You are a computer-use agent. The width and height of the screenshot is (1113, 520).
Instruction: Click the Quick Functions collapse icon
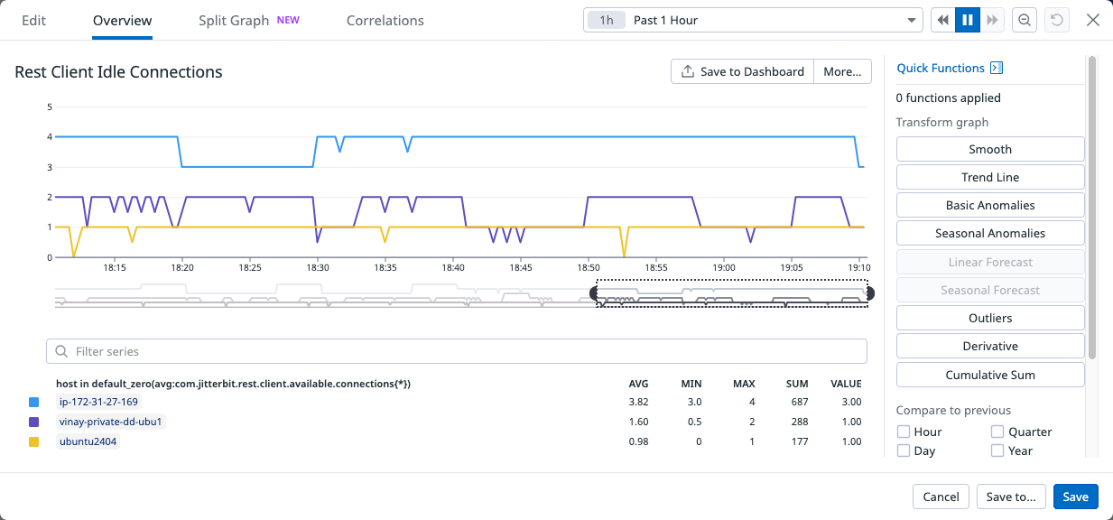coord(997,68)
